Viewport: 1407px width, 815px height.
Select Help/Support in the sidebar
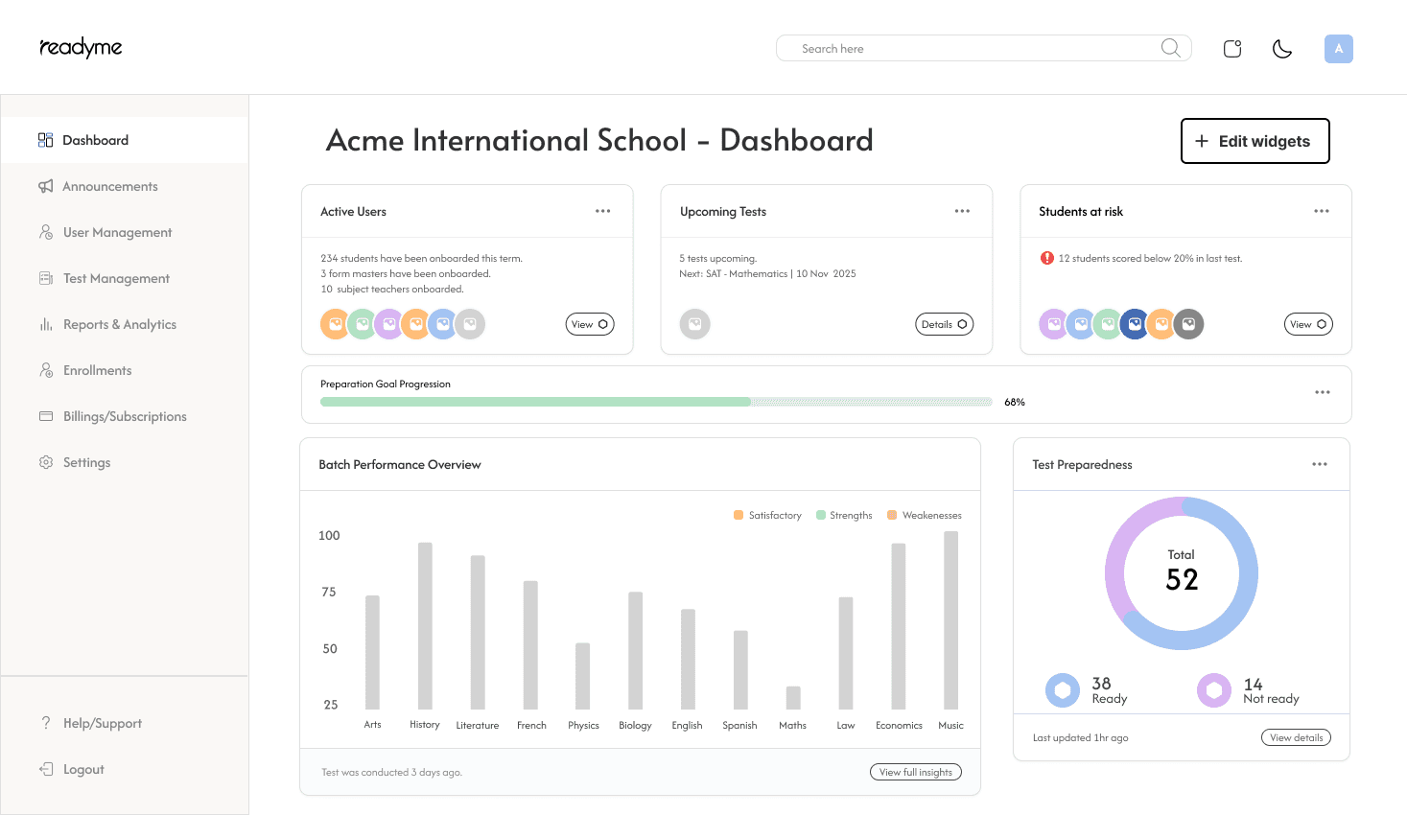pyautogui.click(x=101, y=722)
